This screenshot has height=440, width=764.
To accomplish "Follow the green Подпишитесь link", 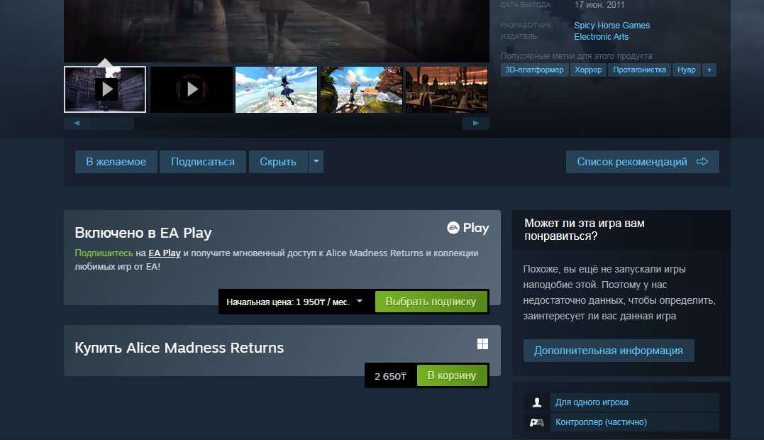I will click(104, 253).
